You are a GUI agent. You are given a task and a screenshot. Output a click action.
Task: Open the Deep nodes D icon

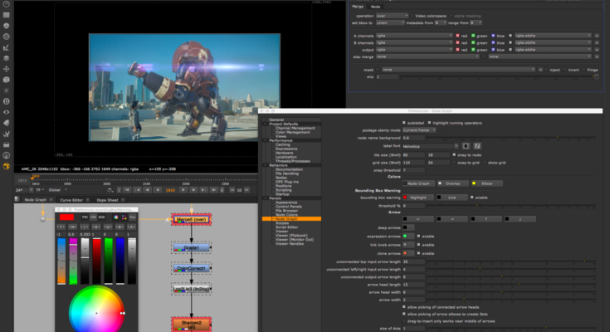coord(7,101)
